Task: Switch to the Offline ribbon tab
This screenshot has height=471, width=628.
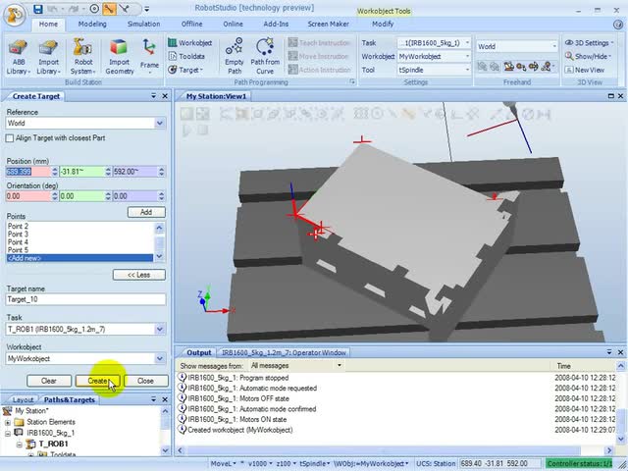Action: (x=192, y=24)
